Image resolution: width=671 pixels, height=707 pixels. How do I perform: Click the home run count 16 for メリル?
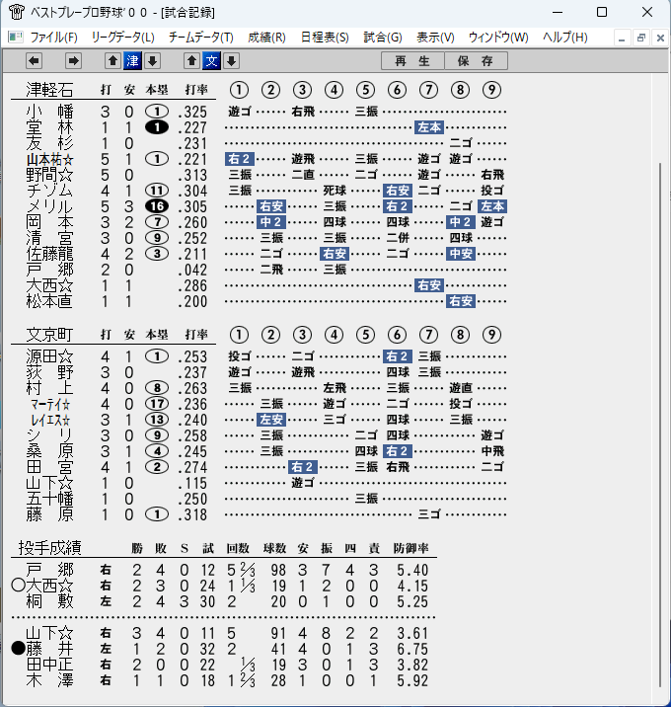coord(157,206)
